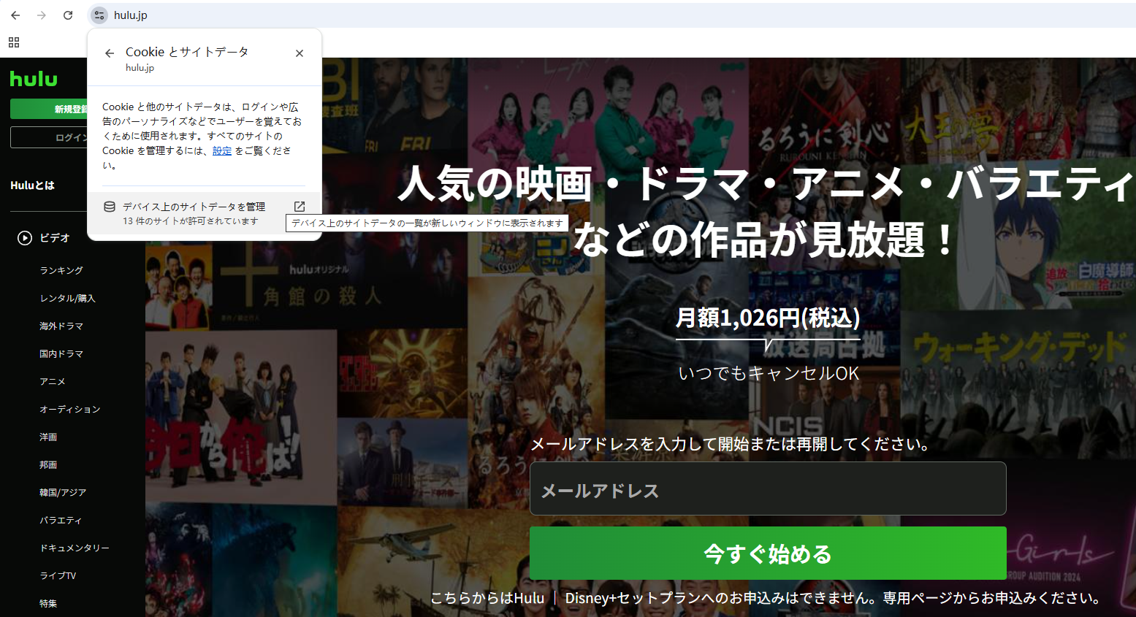Click the Hulu logo
1136x617 pixels.
point(34,79)
